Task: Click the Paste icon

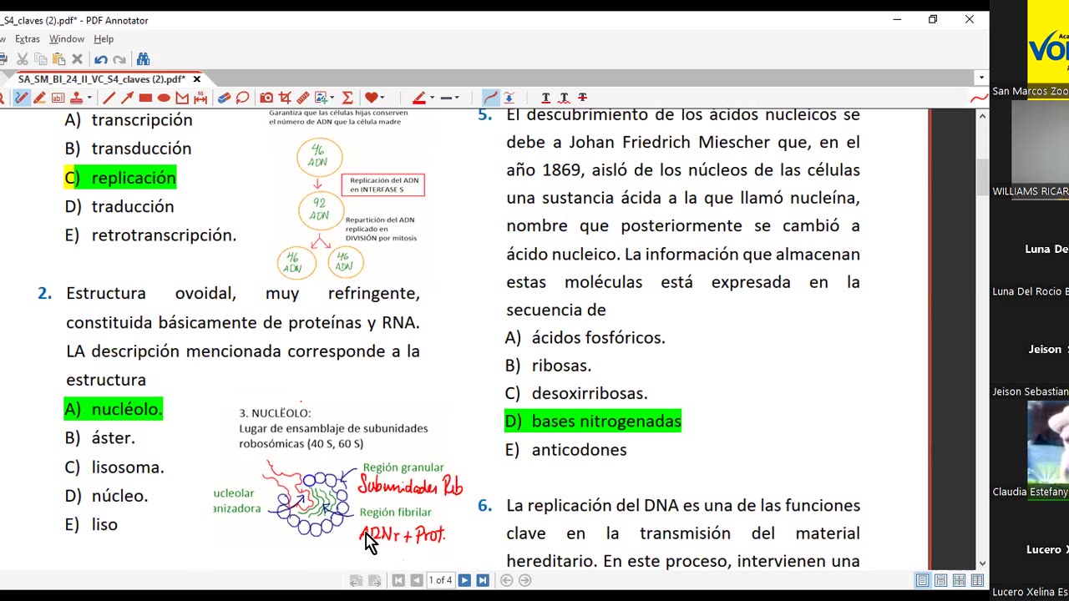Action: 58,59
